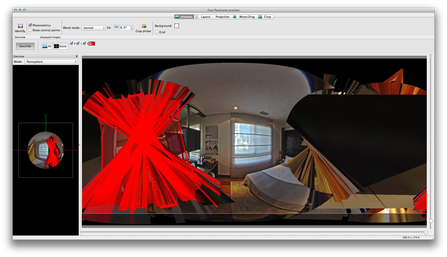The image size is (447, 257).
Task: Pick the Background color swatch
Action: coord(177,26)
